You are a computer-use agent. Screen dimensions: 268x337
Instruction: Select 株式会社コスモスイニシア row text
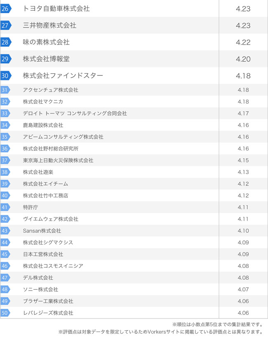[x=53, y=266]
